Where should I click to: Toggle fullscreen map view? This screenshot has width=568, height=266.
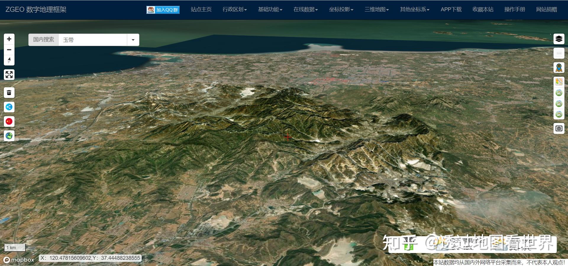[x=9, y=74]
